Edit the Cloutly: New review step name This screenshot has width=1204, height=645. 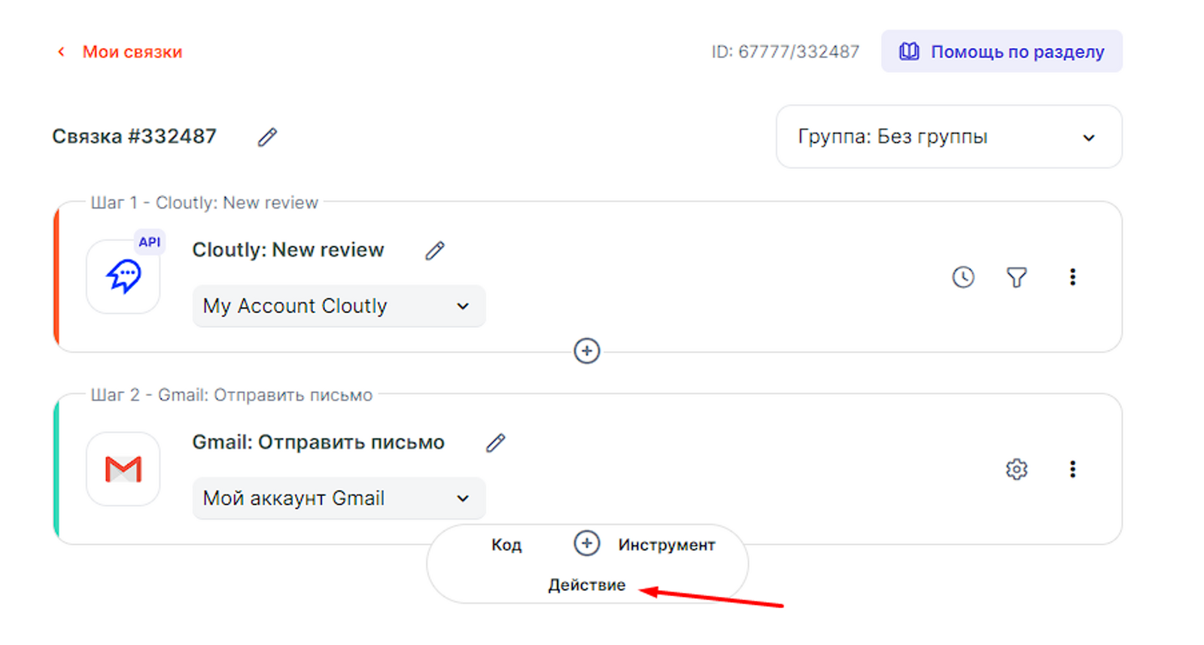click(434, 251)
